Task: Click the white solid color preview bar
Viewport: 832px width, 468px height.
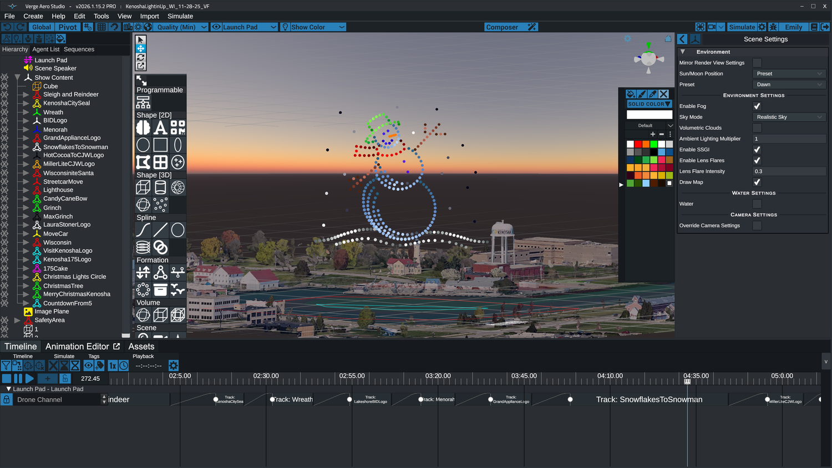Action: tap(650, 115)
